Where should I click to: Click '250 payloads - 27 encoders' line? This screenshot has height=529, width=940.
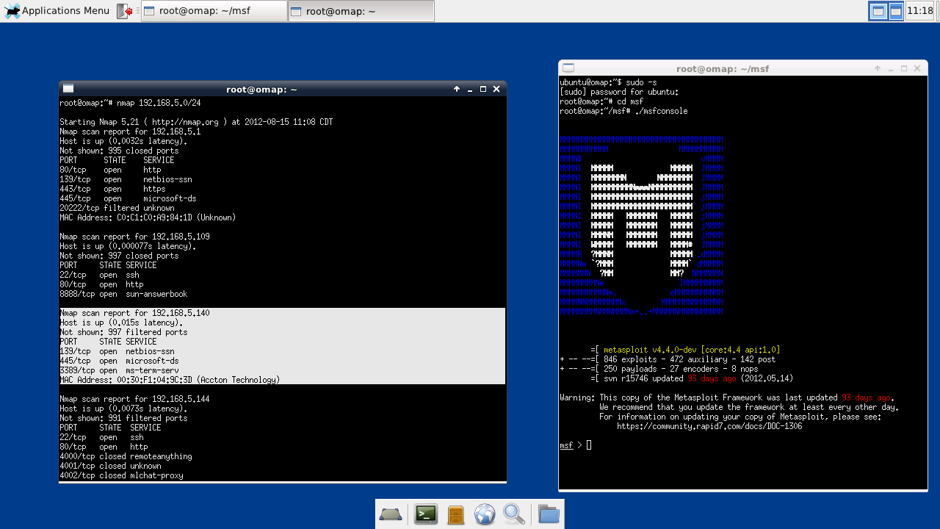point(659,369)
